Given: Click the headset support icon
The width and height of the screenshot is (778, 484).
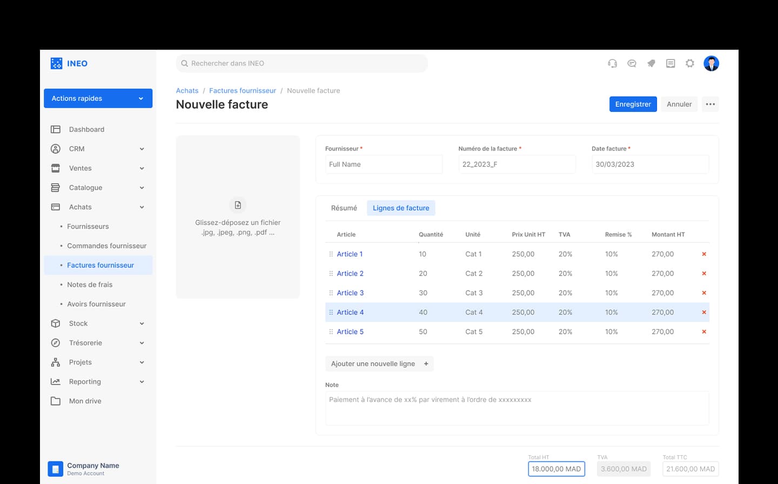Looking at the screenshot, I should (612, 64).
